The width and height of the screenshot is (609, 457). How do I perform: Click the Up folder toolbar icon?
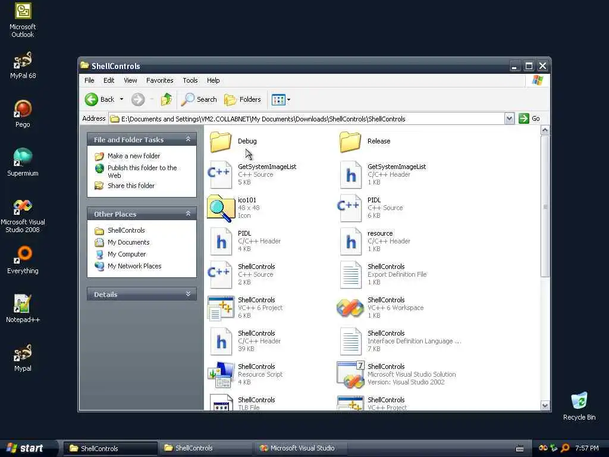click(x=167, y=99)
